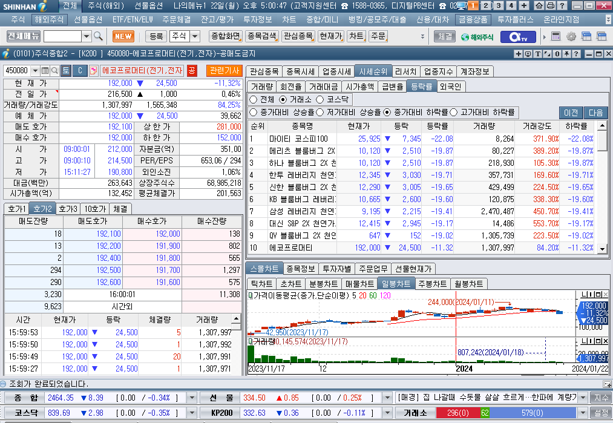Expand the 선물 ticker dropdown
The image size is (613, 423).
(387, 398)
